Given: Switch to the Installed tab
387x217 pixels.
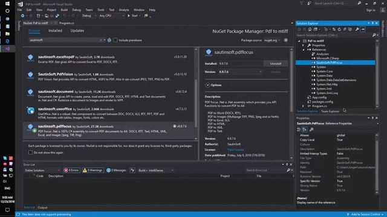Looking at the screenshot, I should (x=55, y=31).
